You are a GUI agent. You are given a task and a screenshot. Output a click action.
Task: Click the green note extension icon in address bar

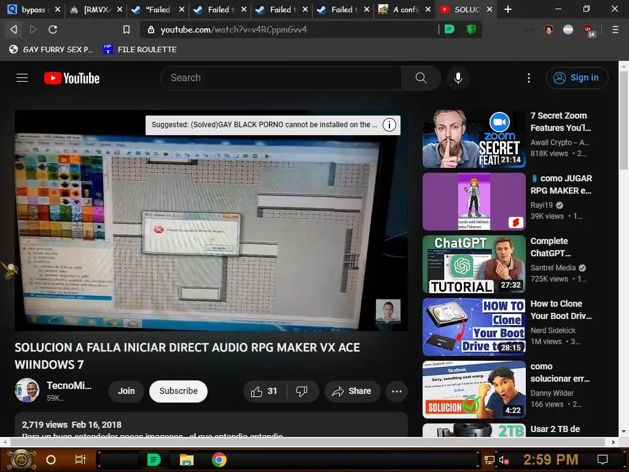(450, 29)
